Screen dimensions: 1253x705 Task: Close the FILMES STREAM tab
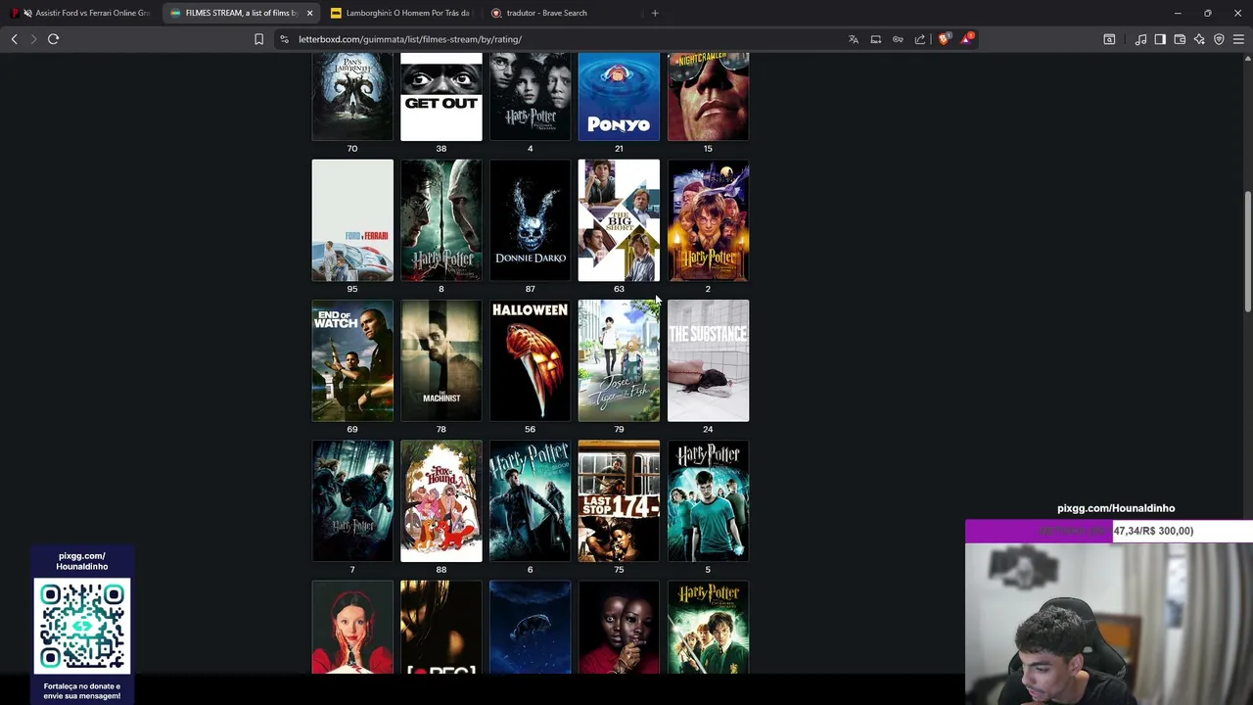309,13
